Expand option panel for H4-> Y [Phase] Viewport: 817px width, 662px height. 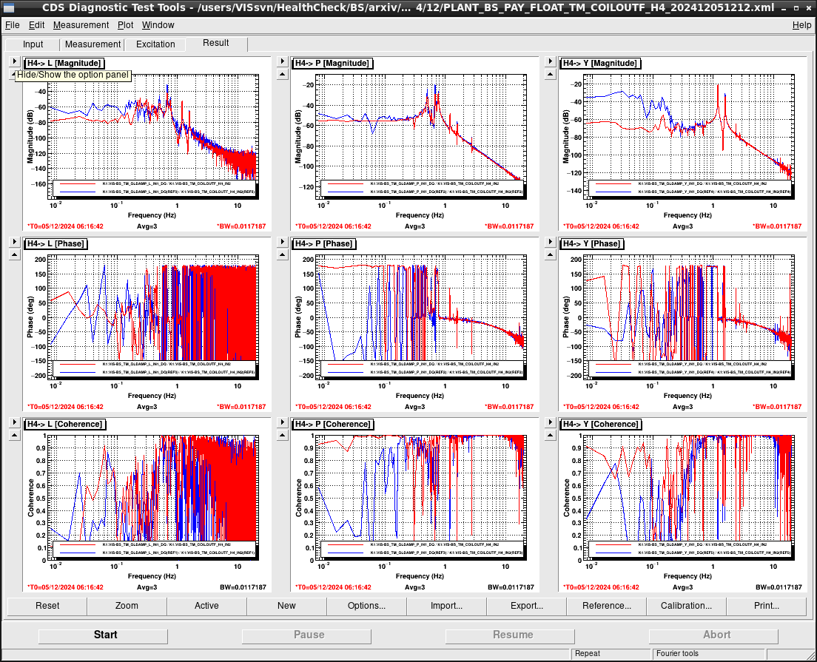pos(551,242)
